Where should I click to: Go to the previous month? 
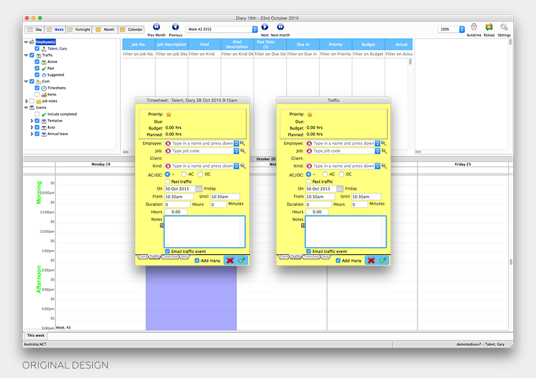point(156,27)
